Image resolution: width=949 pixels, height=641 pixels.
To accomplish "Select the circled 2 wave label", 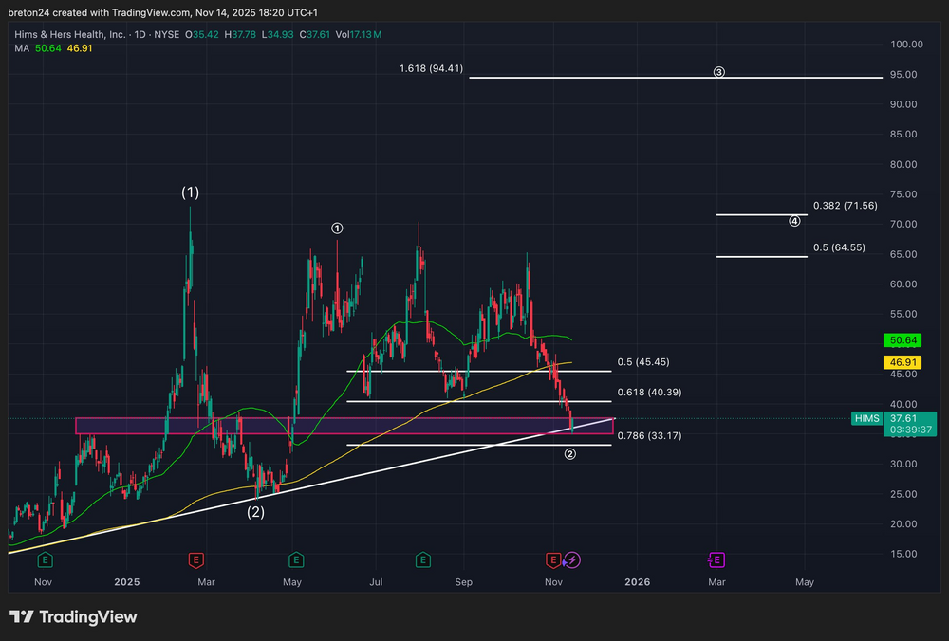I will tap(569, 454).
